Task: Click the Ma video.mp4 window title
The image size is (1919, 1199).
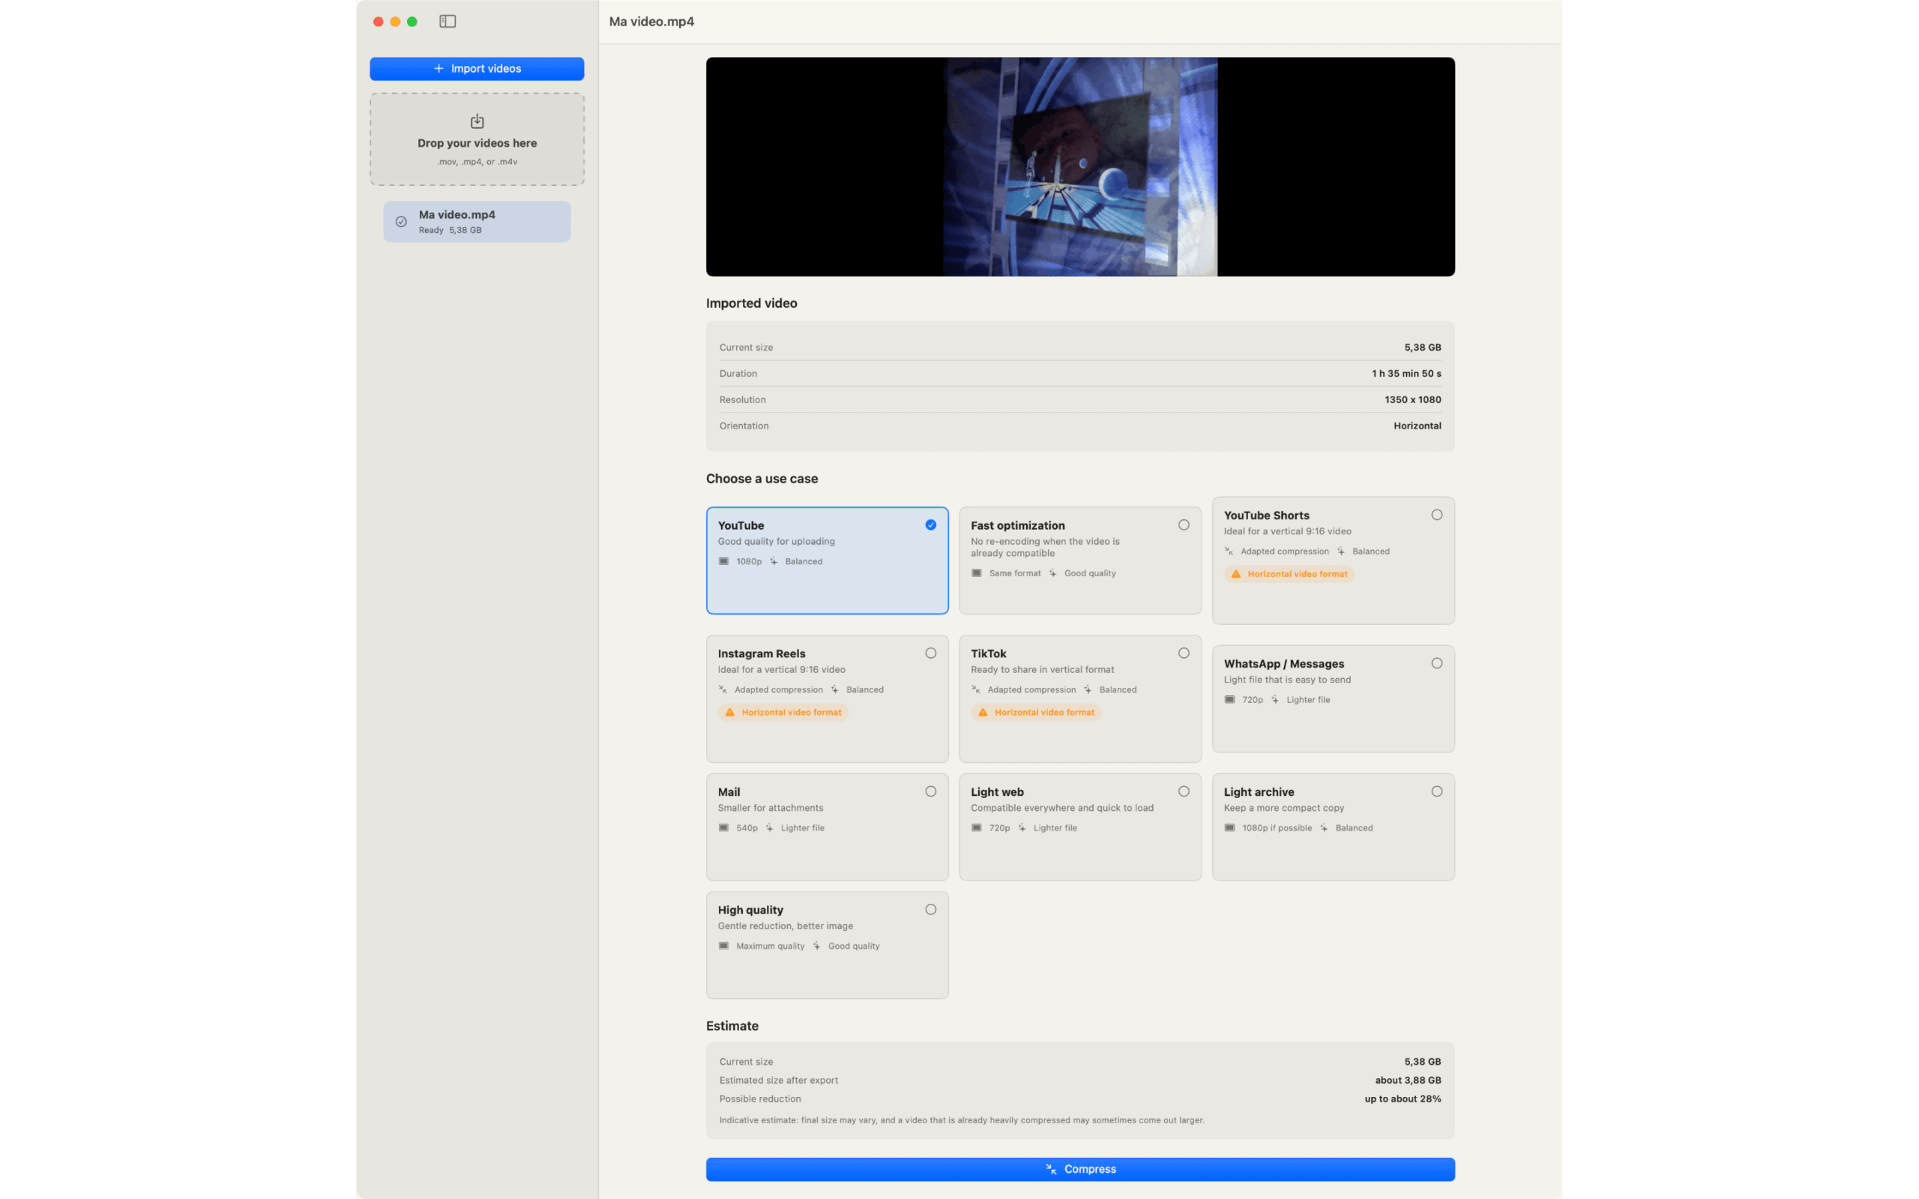Action: click(651, 22)
